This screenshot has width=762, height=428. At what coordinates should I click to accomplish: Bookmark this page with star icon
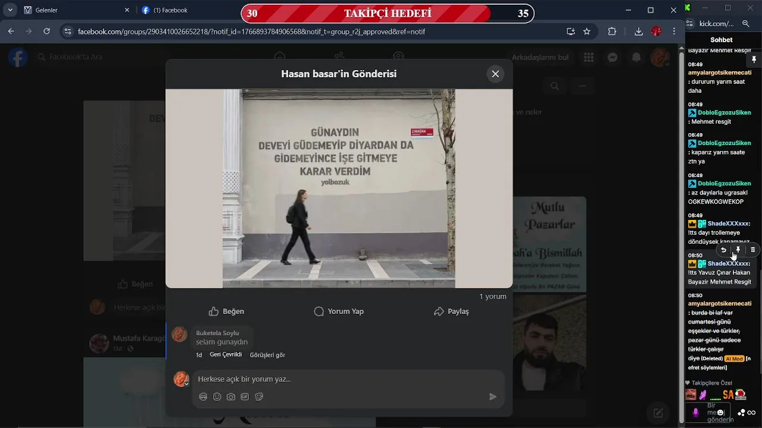coord(587,32)
